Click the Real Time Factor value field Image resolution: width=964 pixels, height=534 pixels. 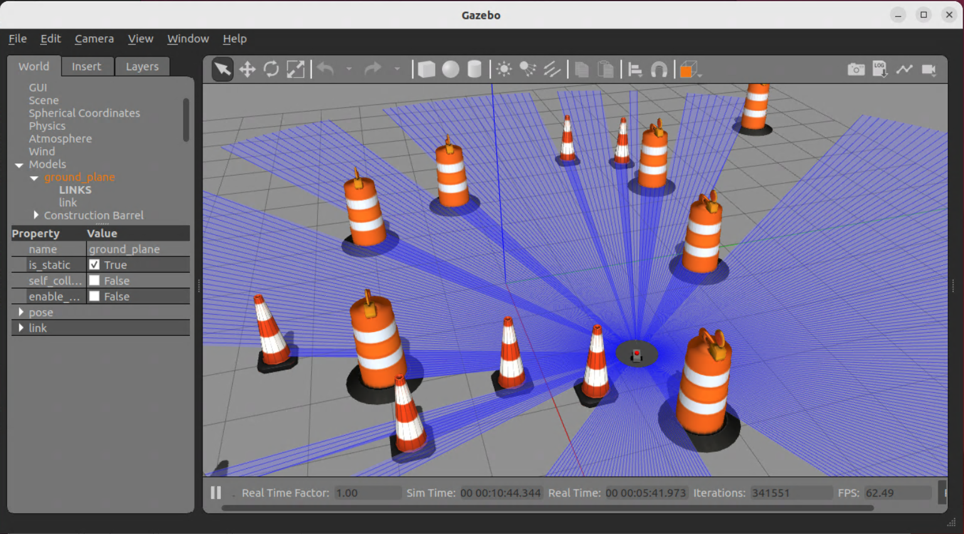pos(368,493)
